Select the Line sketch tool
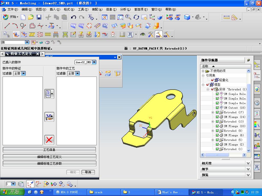262x196 pixels. pos(7,26)
